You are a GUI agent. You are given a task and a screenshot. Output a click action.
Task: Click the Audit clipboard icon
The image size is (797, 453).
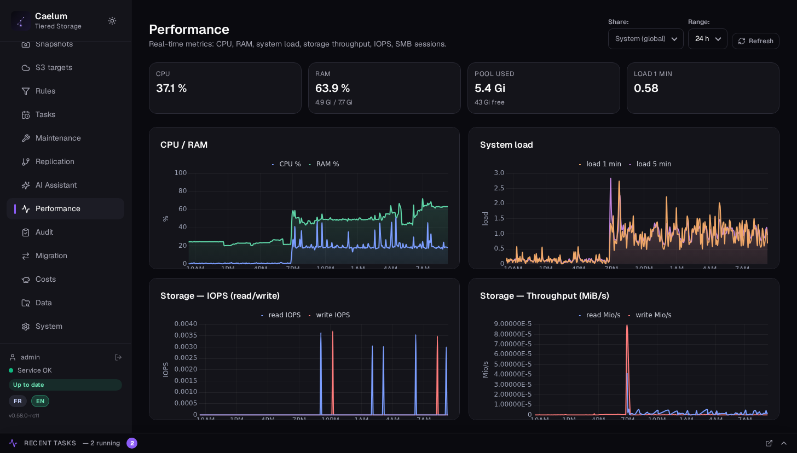26,232
